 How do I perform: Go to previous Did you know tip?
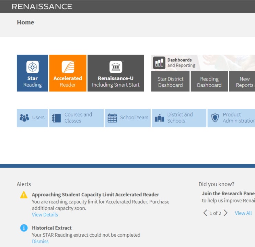[205, 213]
